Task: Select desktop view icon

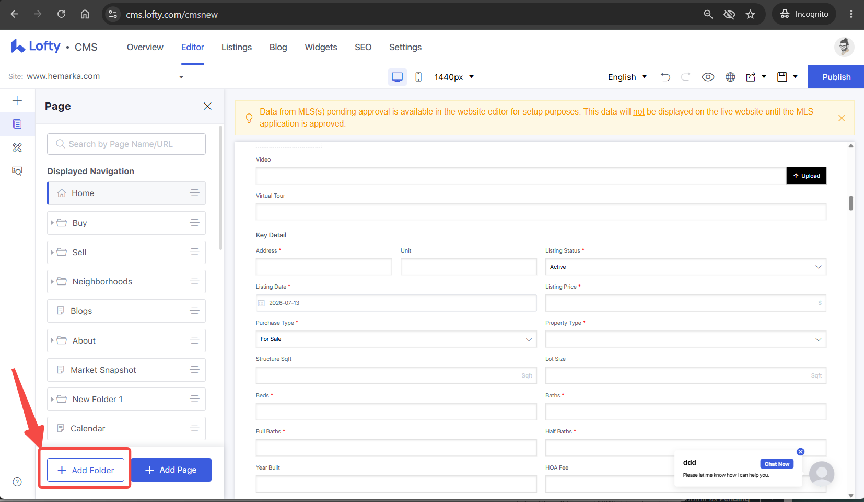Action: (x=398, y=77)
